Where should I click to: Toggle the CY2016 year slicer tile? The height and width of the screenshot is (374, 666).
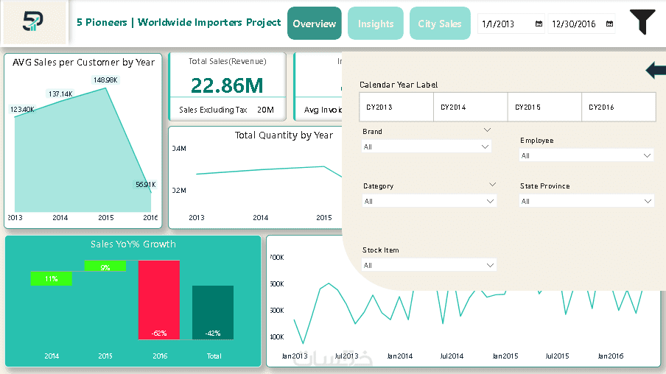click(618, 107)
